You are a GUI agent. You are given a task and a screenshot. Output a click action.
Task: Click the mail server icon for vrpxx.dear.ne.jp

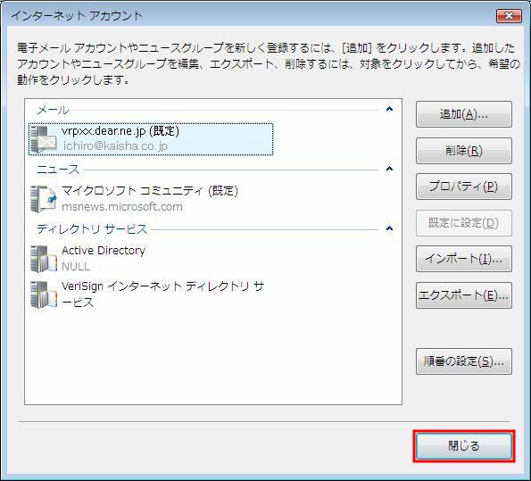point(44,139)
